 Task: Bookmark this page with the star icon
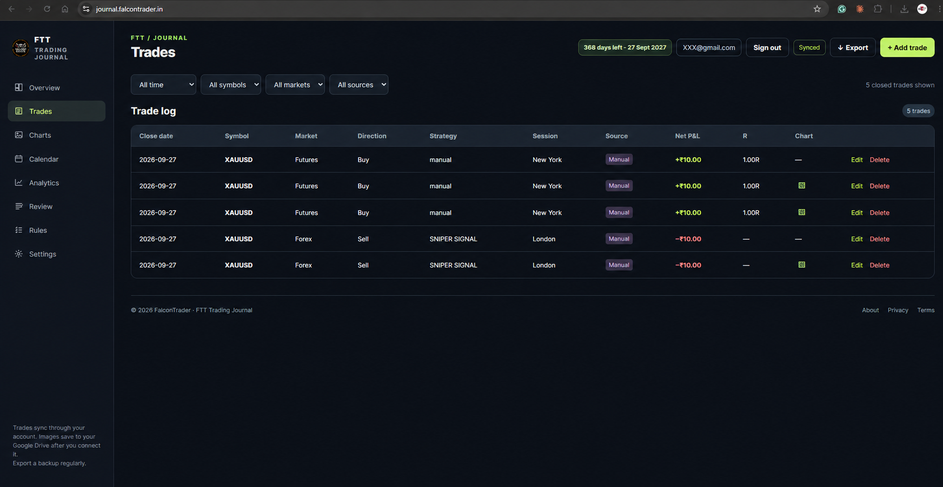[817, 9]
